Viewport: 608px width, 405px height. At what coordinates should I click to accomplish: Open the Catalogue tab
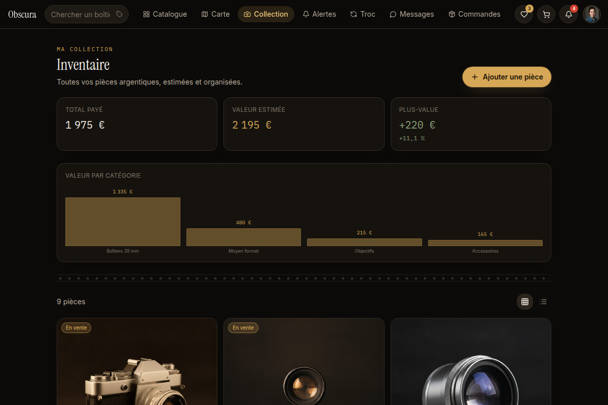pos(165,14)
